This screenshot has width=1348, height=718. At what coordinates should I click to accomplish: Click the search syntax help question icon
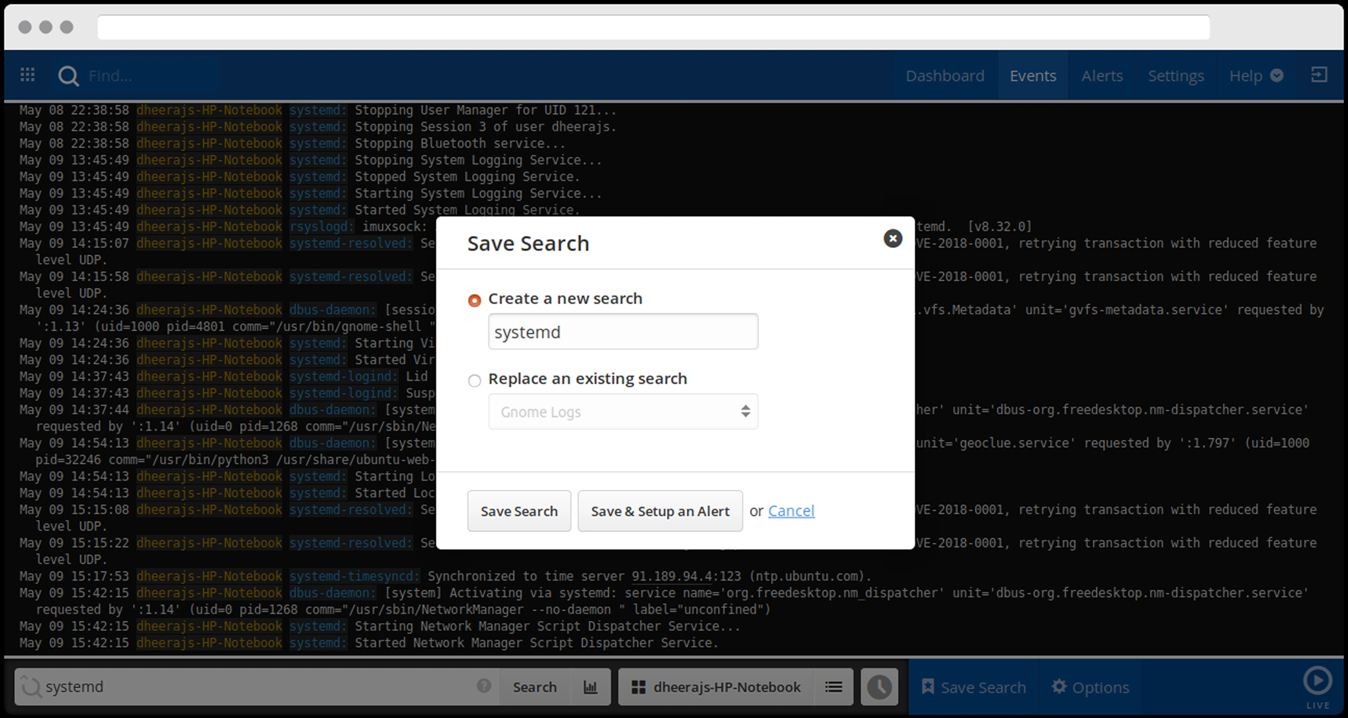[484, 686]
